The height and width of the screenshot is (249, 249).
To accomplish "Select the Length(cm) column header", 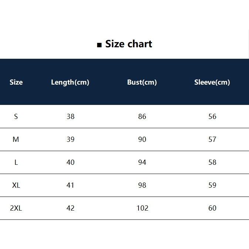I will pyautogui.click(x=70, y=82).
